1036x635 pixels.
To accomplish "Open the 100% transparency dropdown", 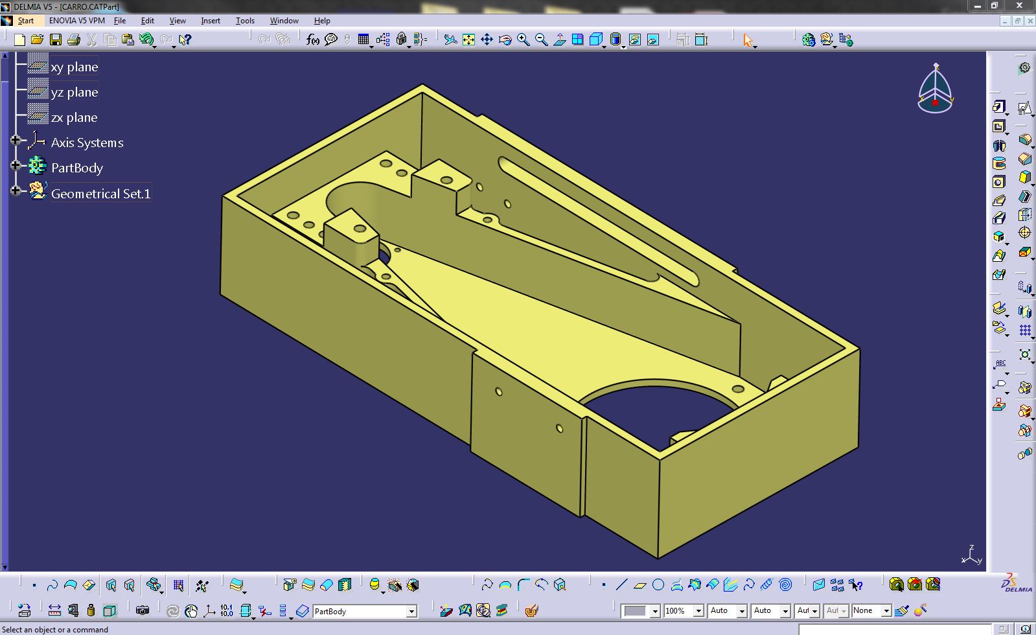I will tap(698, 611).
